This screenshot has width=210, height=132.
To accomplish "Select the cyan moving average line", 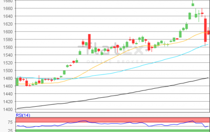I will pyautogui.click(x=135, y=67).
